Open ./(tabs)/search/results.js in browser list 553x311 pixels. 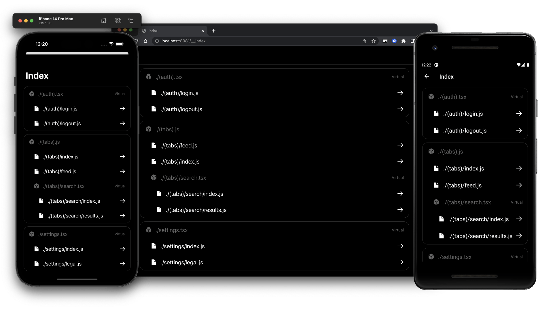coord(196,210)
